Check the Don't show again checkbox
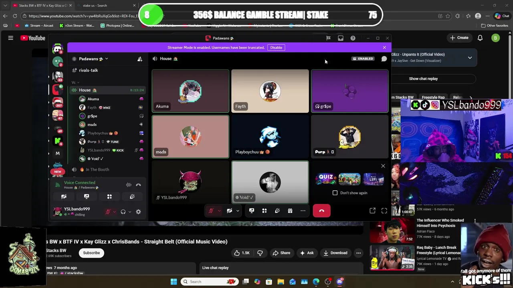This screenshot has width=513, height=288. point(335,193)
